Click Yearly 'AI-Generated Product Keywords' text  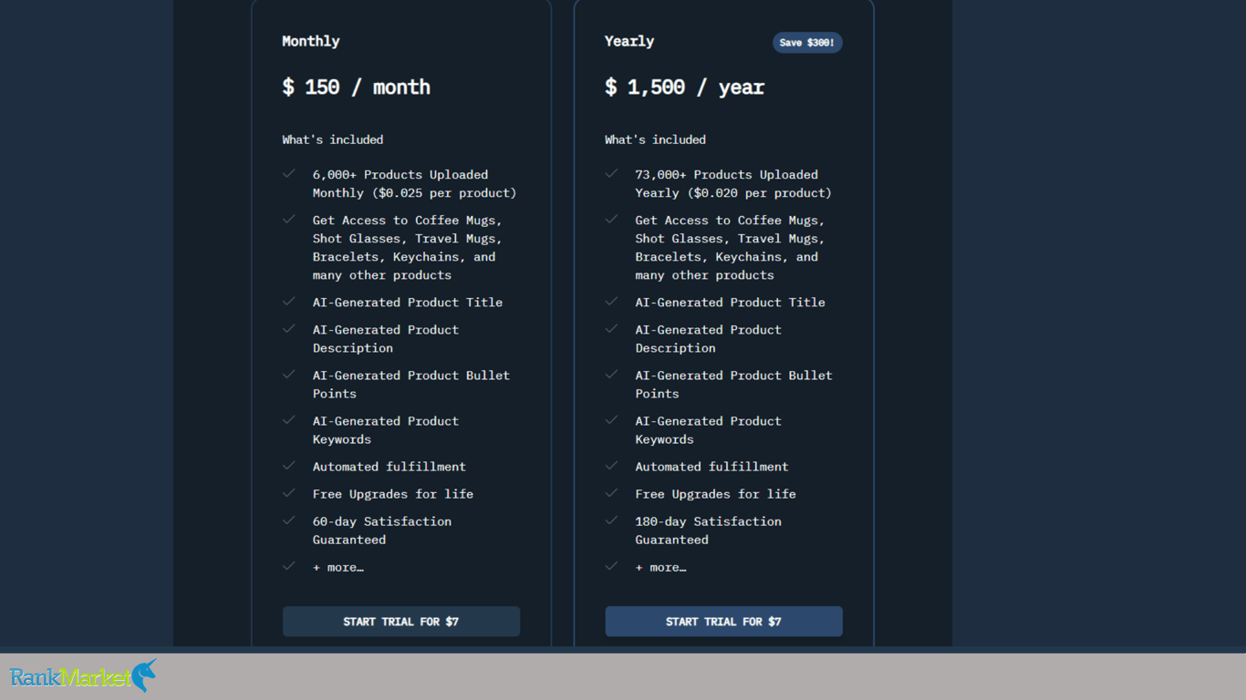(709, 430)
